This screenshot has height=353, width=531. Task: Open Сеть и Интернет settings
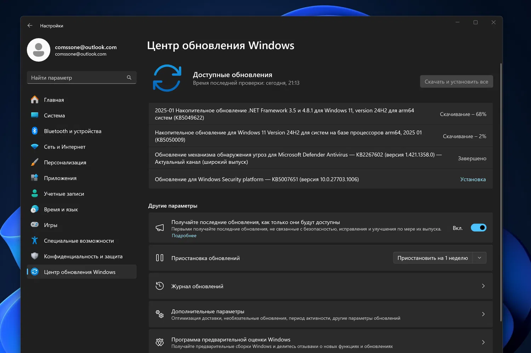pyautogui.click(x=82, y=146)
